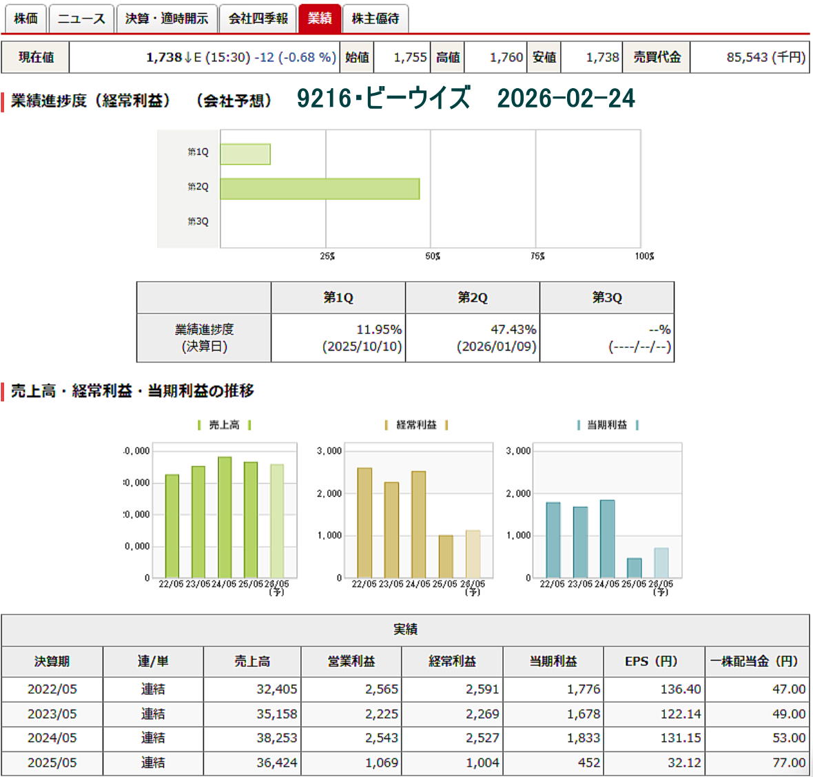Select the 会社四季報 tab

coord(258,19)
